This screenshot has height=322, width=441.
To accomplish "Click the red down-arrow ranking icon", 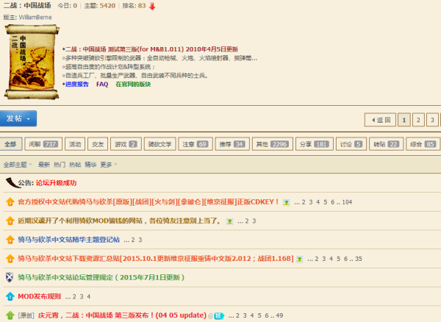I will pyautogui.click(x=152, y=7).
